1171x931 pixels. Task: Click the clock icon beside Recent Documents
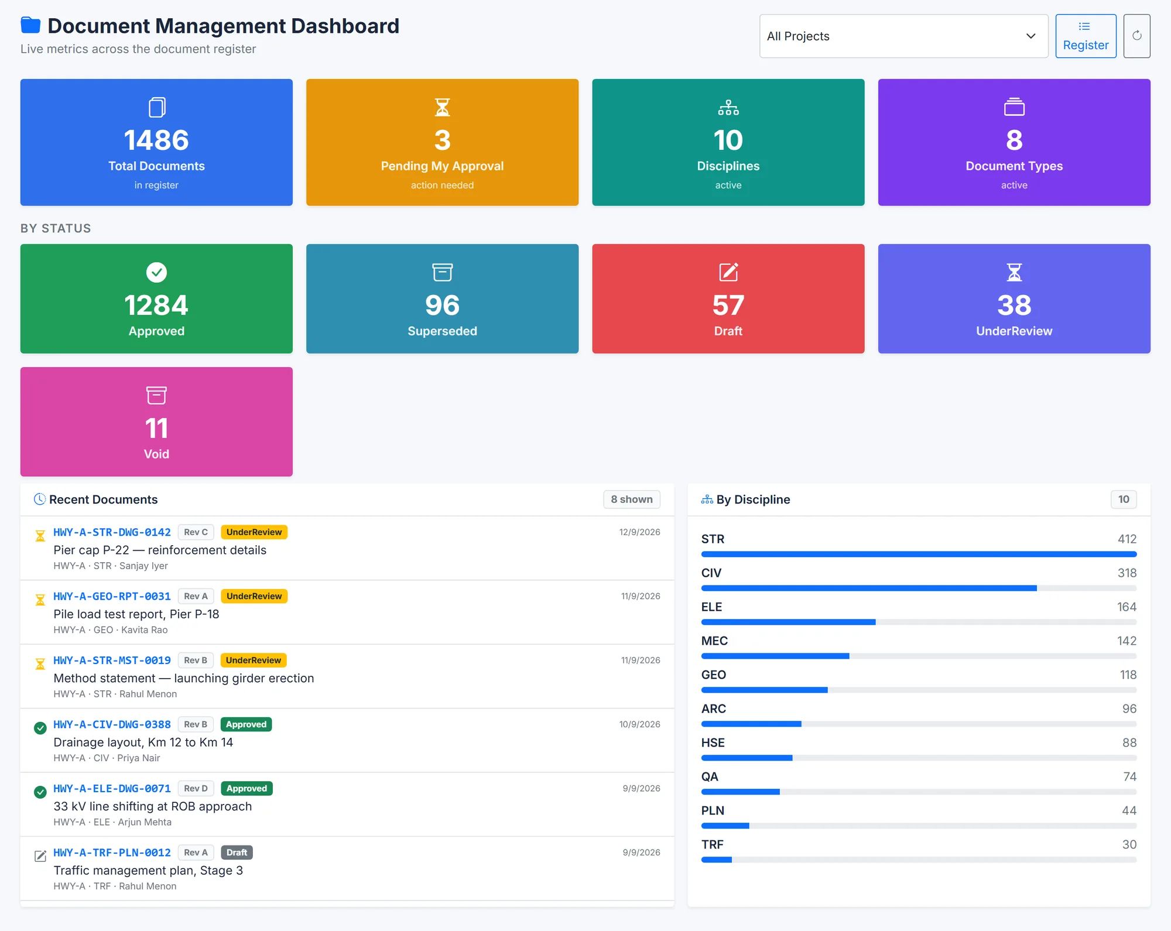coord(40,499)
